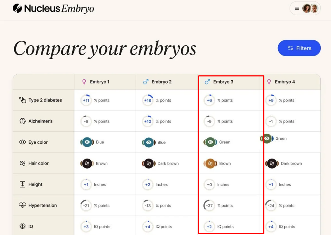Open the user profile avatars

pos(310,8)
